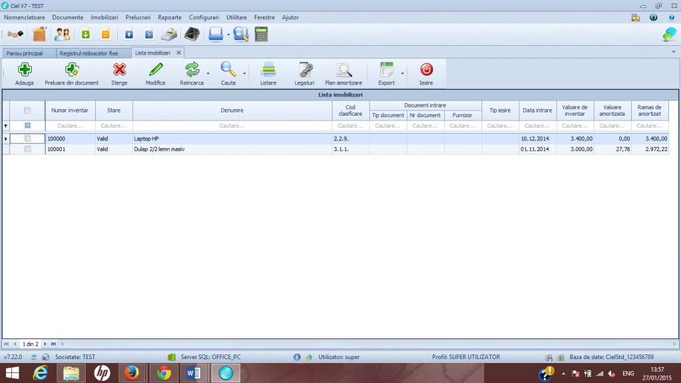This screenshot has width=681, height=383.
Task: Open the calculator icon
Action: (x=261, y=35)
